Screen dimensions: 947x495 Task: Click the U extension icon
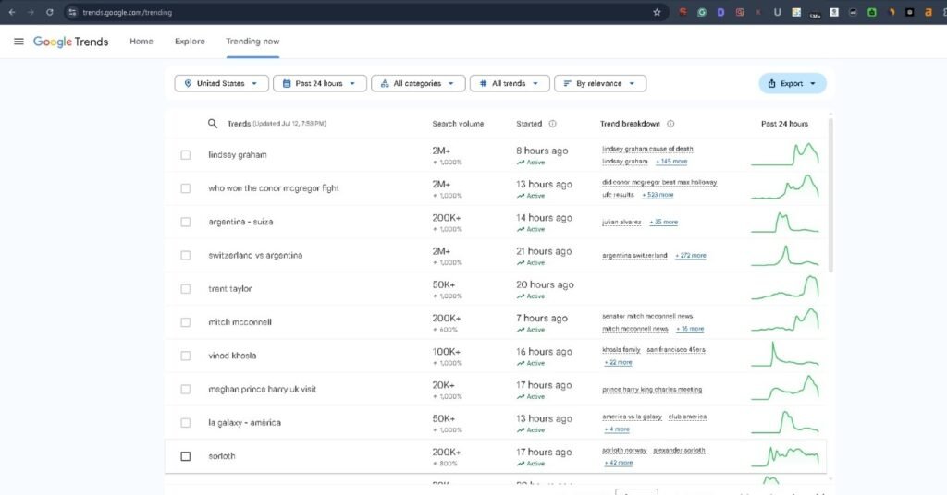(777, 12)
